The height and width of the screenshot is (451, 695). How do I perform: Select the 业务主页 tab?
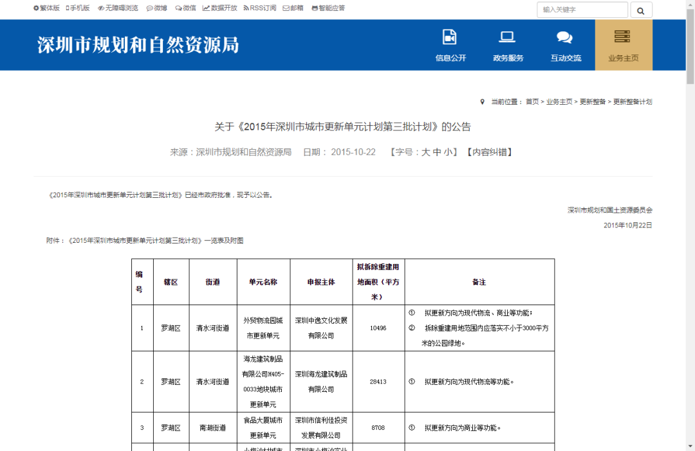tap(623, 45)
